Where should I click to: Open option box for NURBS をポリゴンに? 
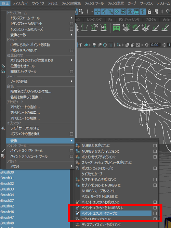point(155,146)
